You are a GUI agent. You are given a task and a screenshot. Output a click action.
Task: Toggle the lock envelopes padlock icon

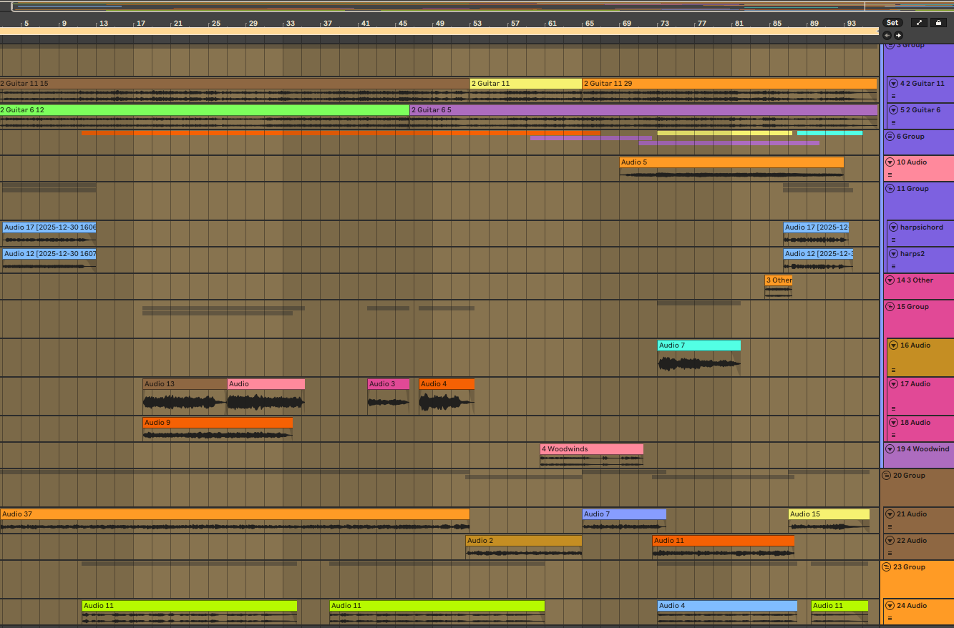click(938, 23)
